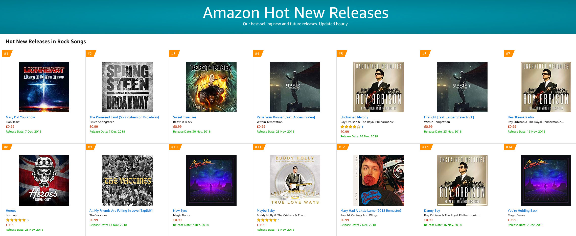Follow 'Firelight [feat. Jasper Steverlinck]' link

pyautogui.click(x=449, y=117)
